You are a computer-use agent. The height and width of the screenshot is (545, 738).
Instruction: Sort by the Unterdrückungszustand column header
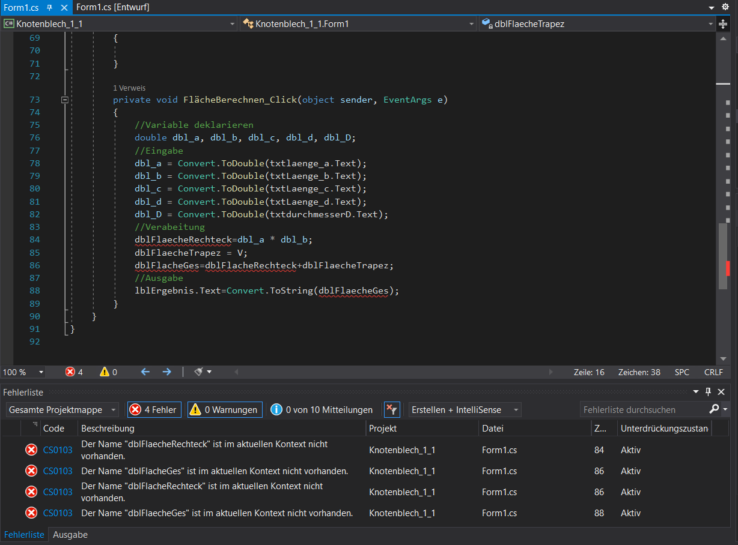(x=664, y=429)
